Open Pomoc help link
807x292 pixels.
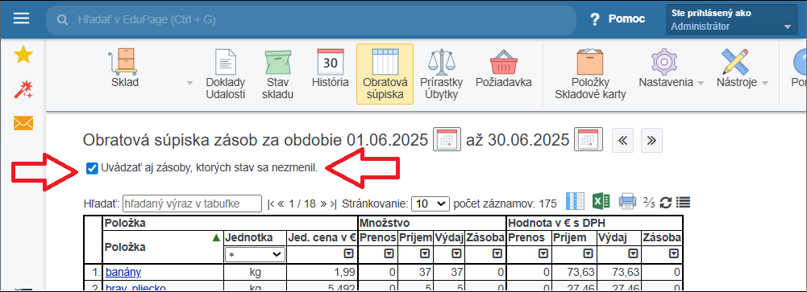tap(617, 19)
